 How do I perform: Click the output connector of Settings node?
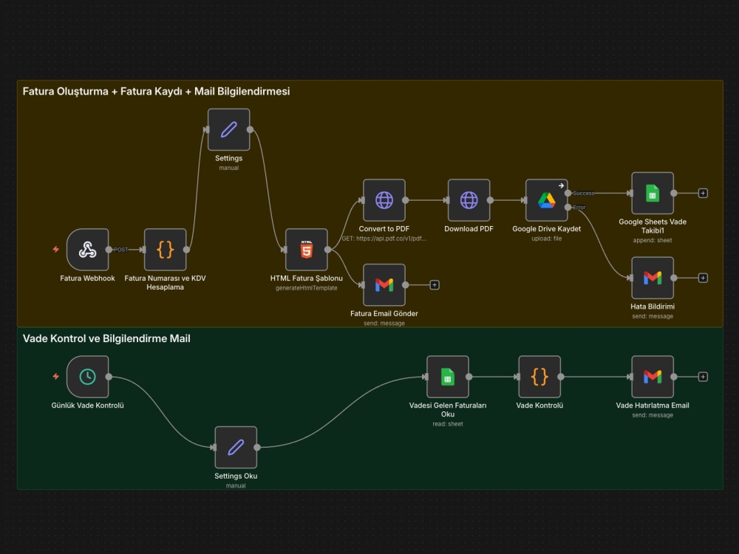pyautogui.click(x=250, y=129)
